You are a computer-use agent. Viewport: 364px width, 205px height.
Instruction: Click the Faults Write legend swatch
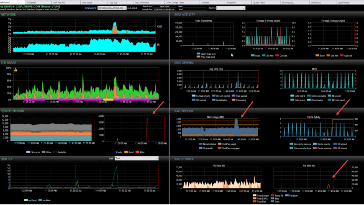coord(137,152)
